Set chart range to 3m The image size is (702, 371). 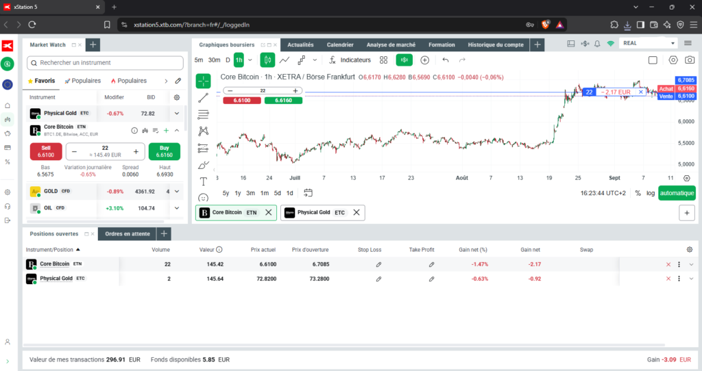pos(250,193)
